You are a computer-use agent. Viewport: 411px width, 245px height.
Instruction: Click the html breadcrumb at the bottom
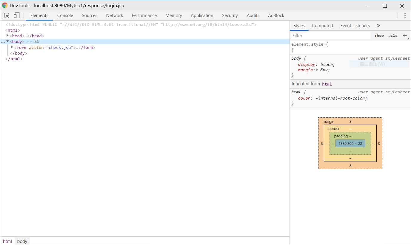(x=7, y=241)
